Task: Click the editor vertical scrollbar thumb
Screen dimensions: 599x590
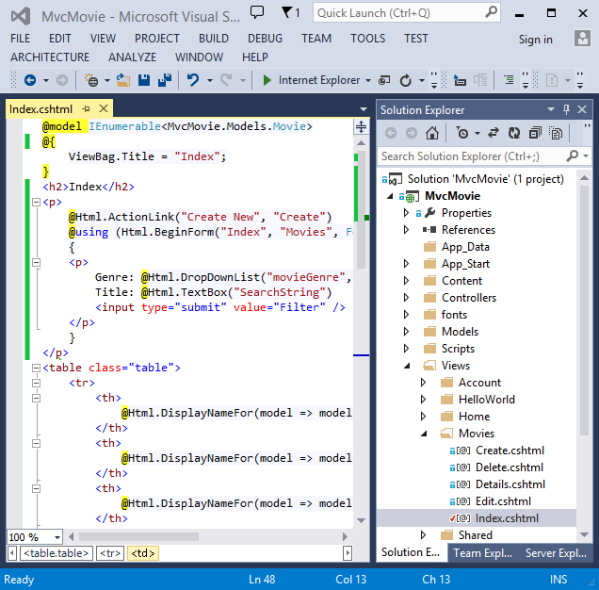Action: [361, 210]
